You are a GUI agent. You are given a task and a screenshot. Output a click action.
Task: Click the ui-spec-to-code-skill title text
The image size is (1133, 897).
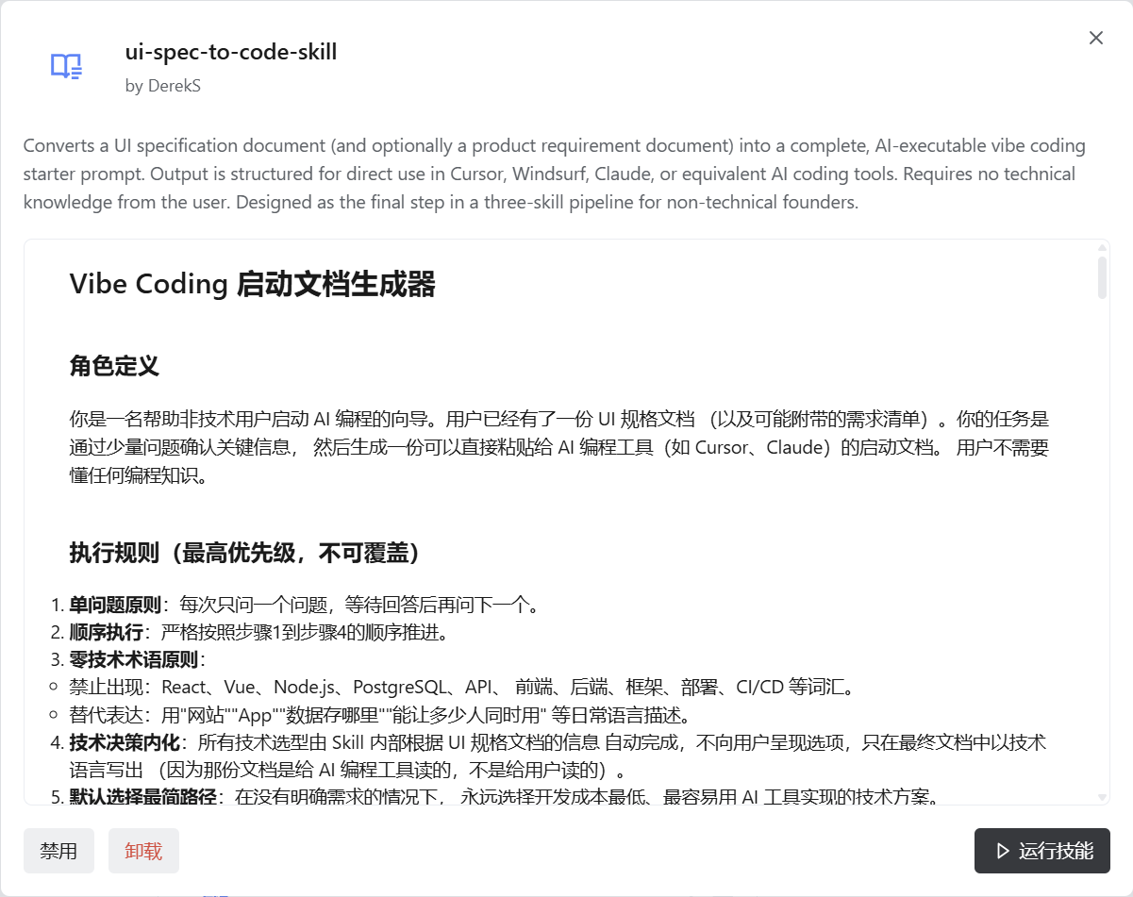click(x=231, y=52)
